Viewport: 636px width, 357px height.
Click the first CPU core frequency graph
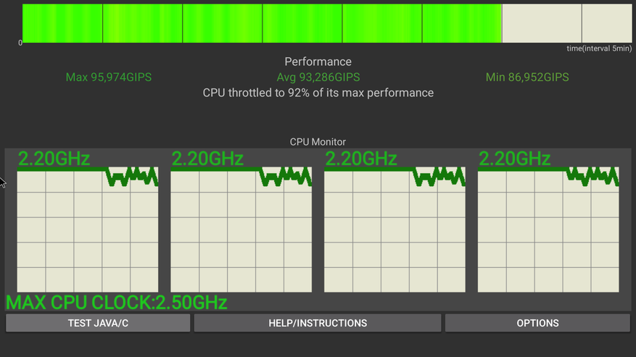coord(87,231)
